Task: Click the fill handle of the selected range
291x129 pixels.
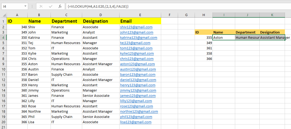Action: point(285,40)
